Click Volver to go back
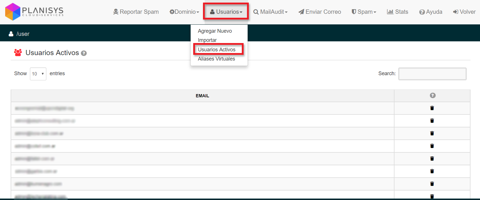This screenshot has height=200, width=480. tap(464, 12)
